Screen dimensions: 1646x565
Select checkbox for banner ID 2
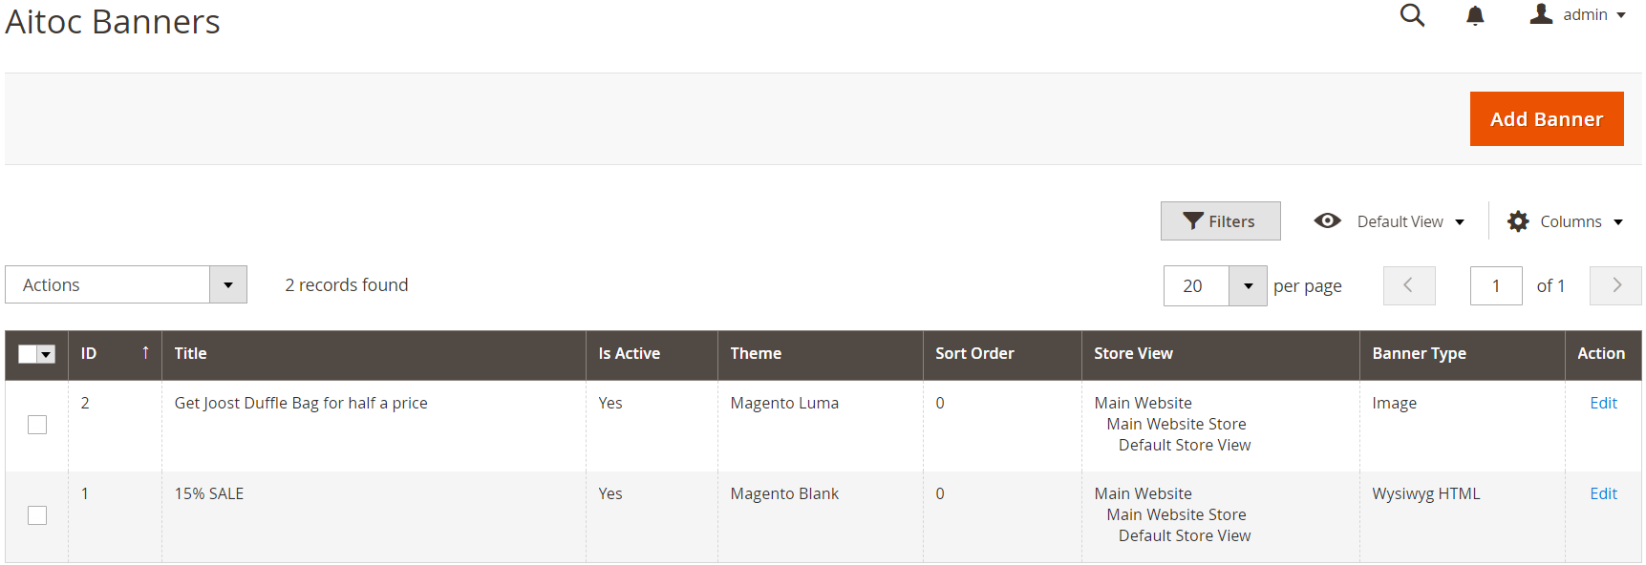37,425
